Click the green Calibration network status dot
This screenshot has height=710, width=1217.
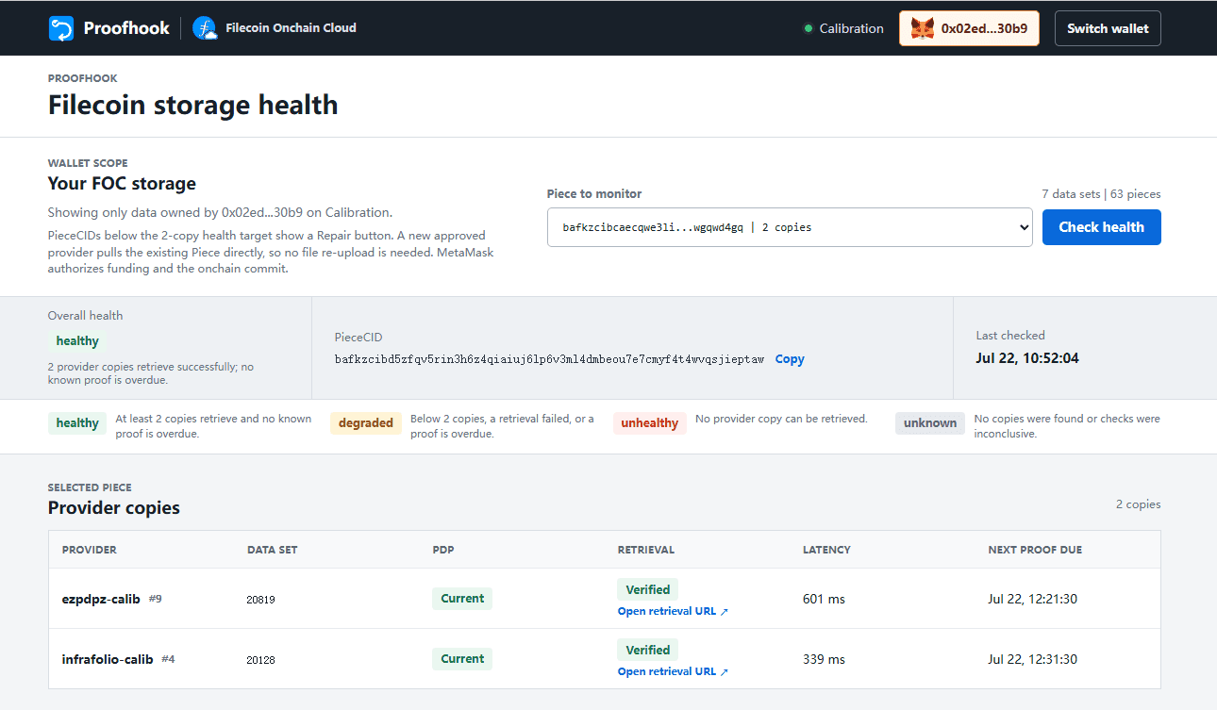[x=808, y=28]
